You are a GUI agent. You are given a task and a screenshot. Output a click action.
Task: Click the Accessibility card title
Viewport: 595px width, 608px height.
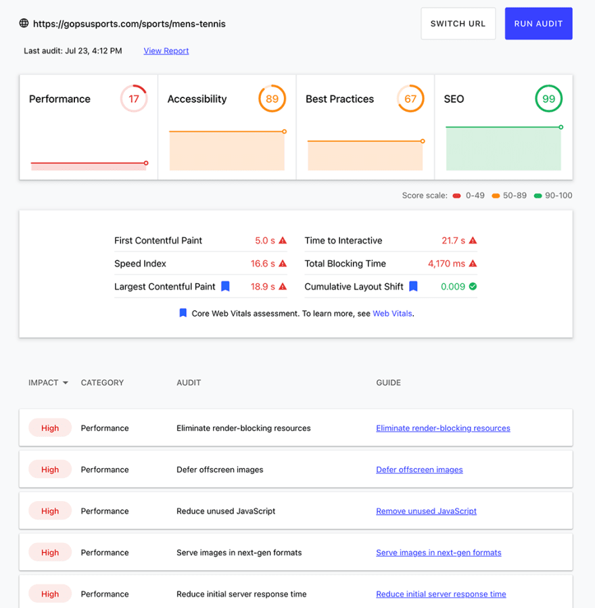click(x=197, y=99)
